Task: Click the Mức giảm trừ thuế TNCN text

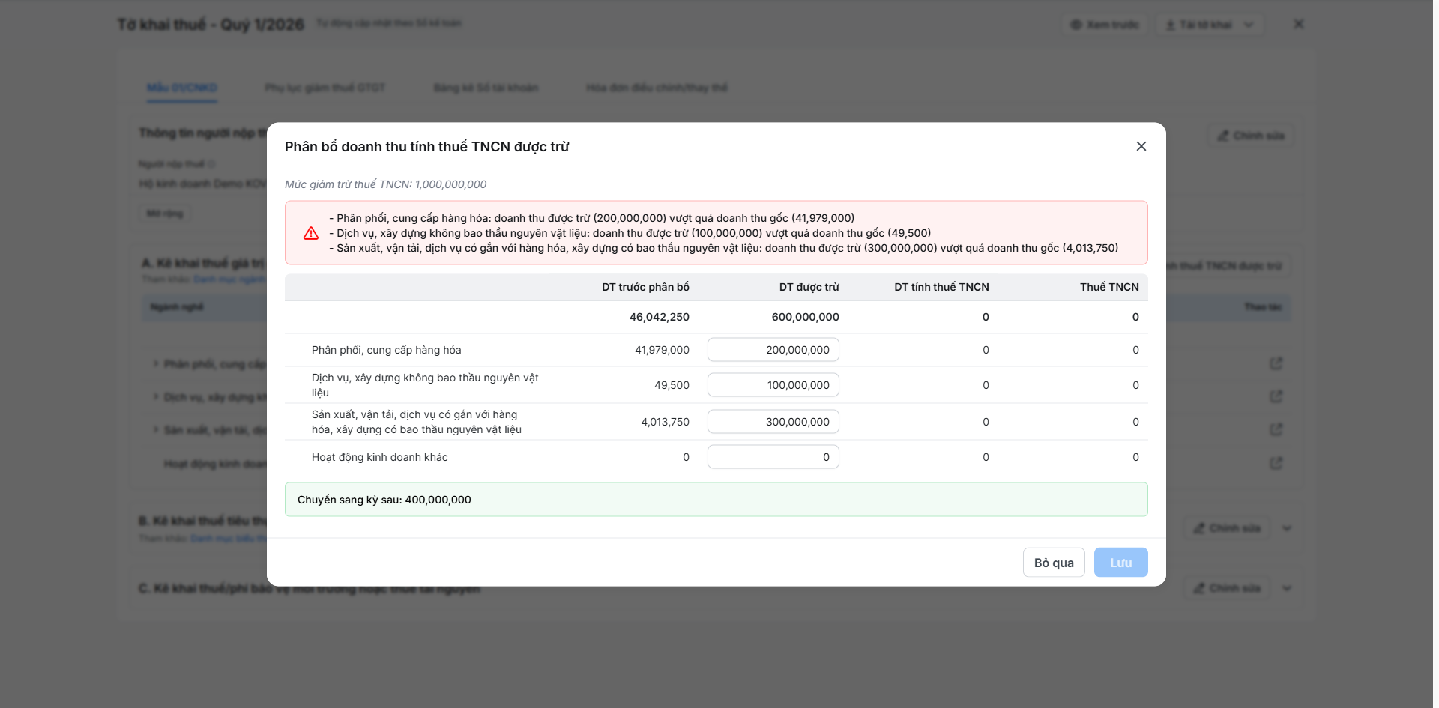Action: [385, 184]
